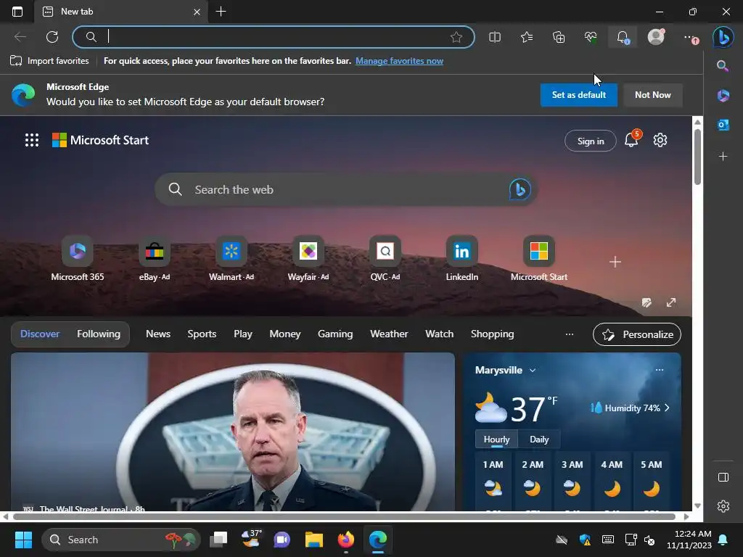Open Browser essentials heart icon
Image resolution: width=743 pixels, height=557 pixels.
tap(591, 37)
